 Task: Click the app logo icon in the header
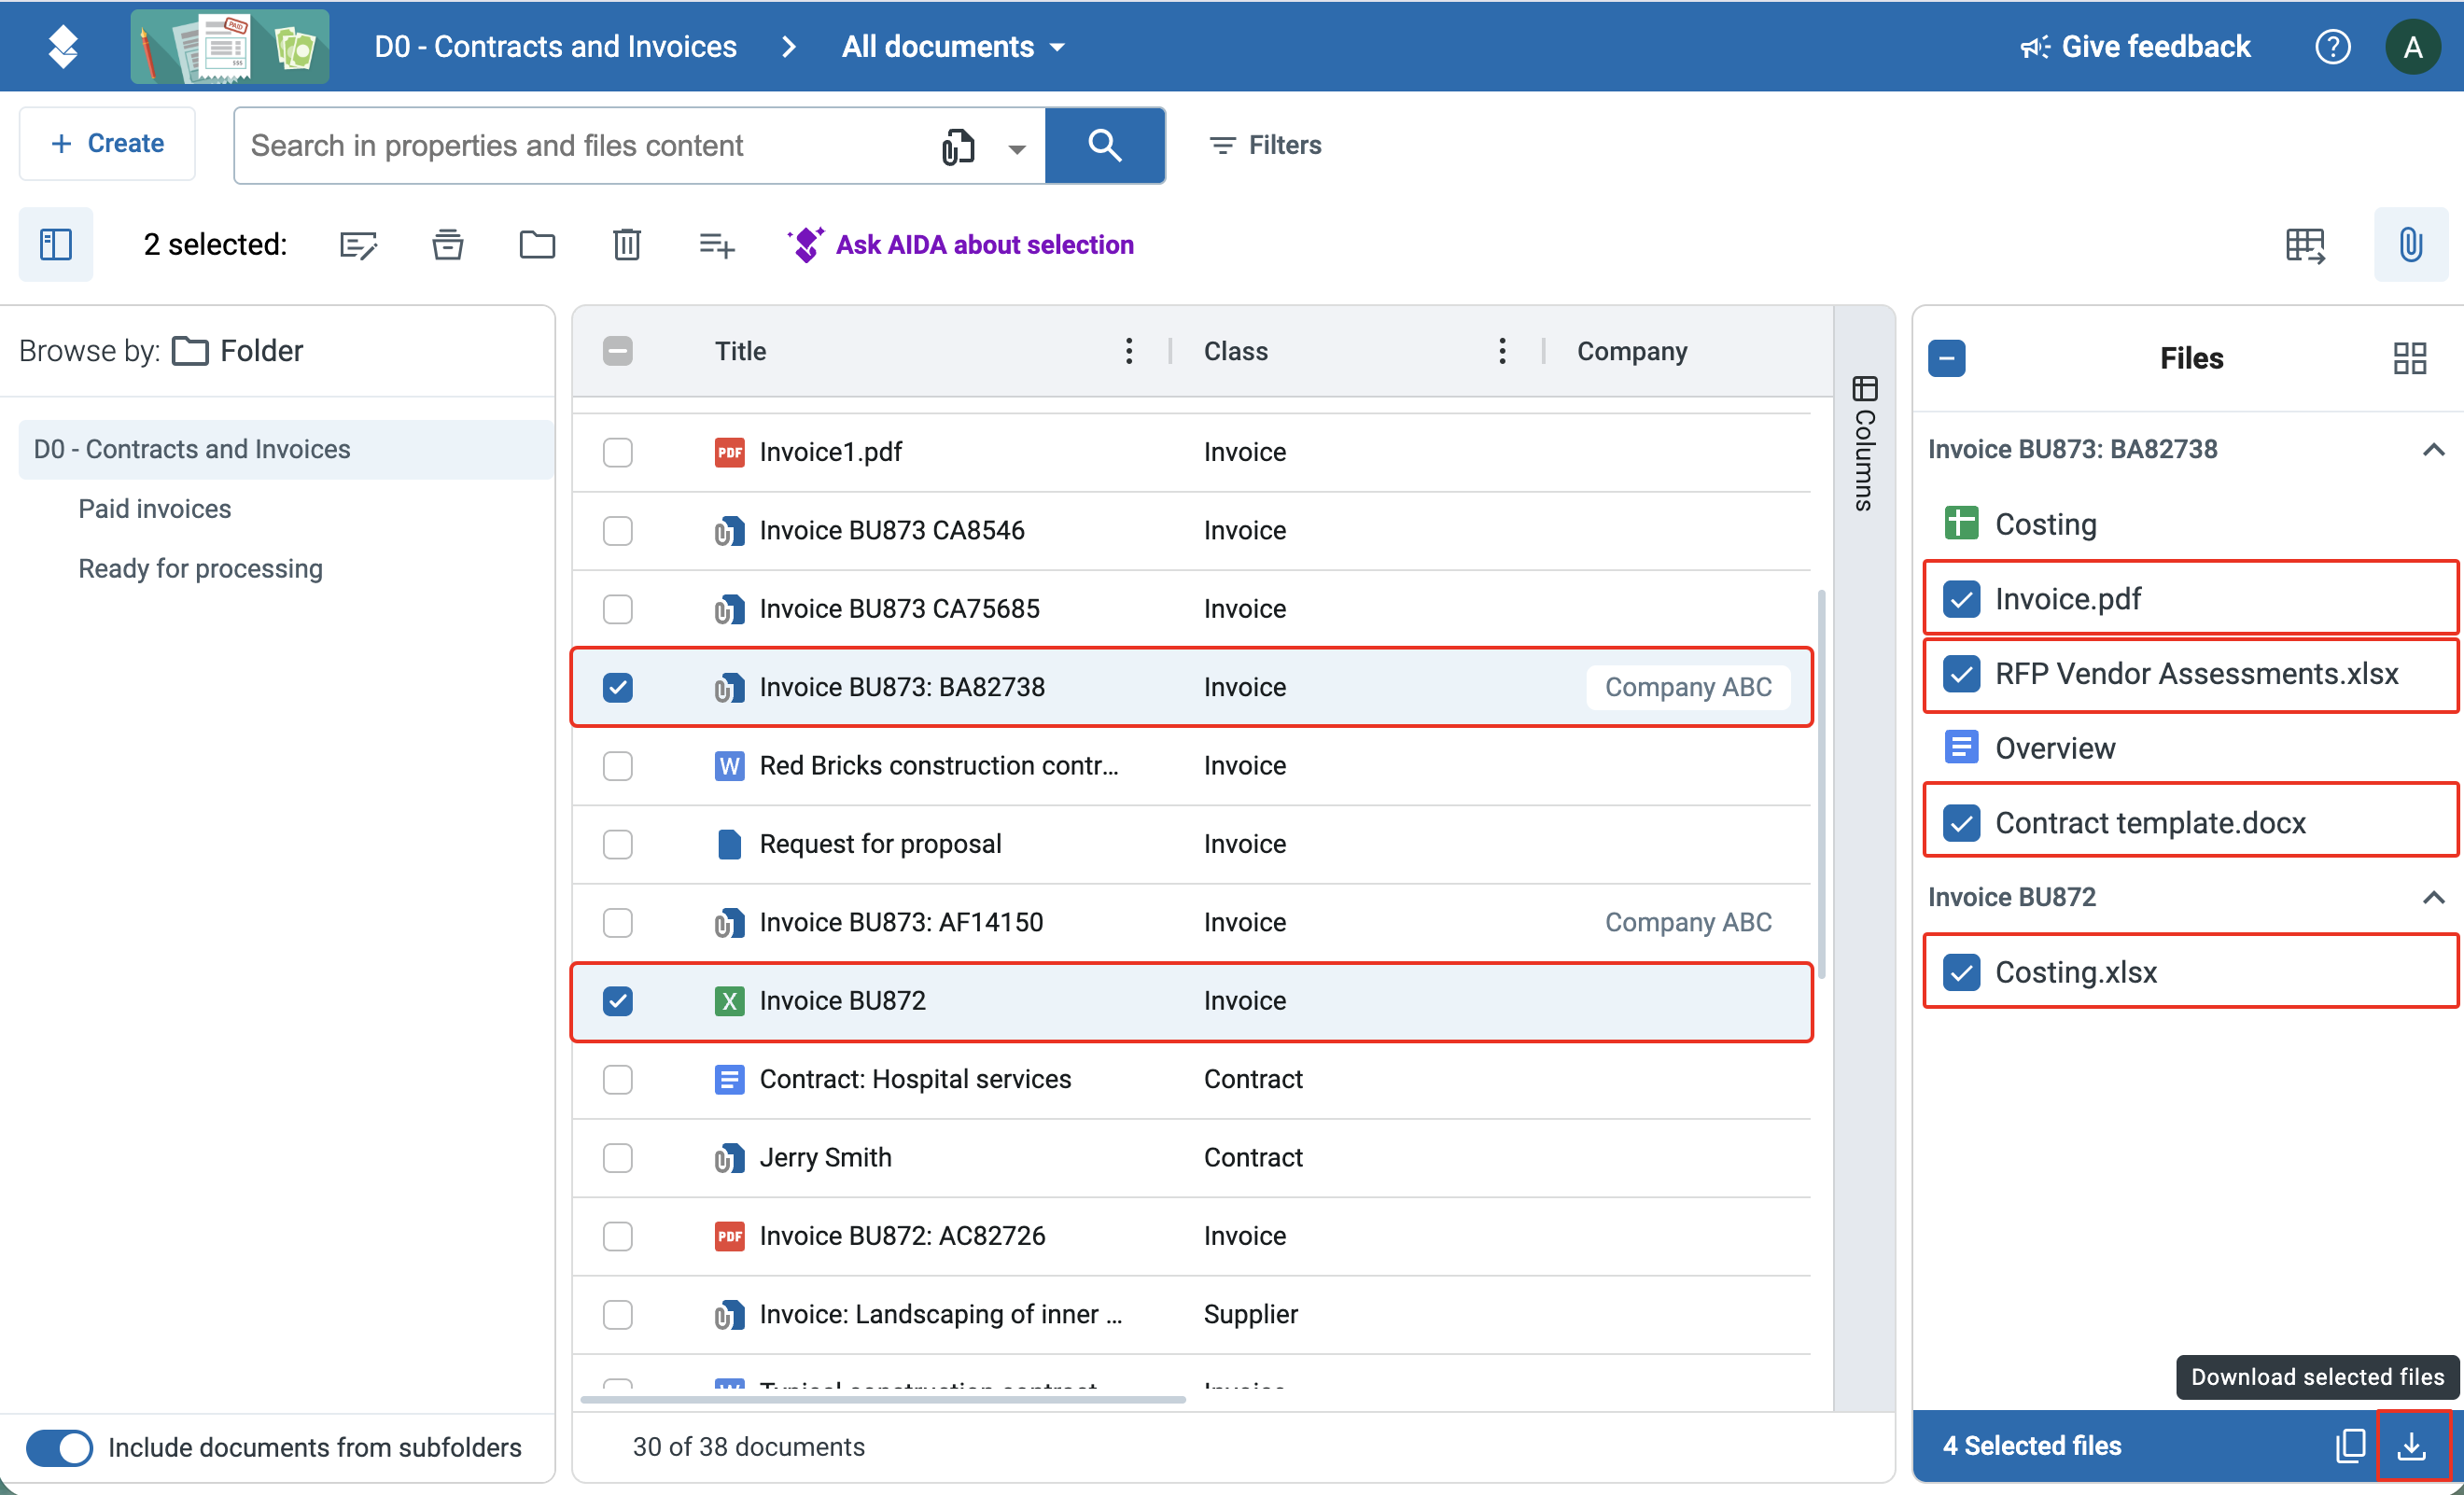[63, 46]
